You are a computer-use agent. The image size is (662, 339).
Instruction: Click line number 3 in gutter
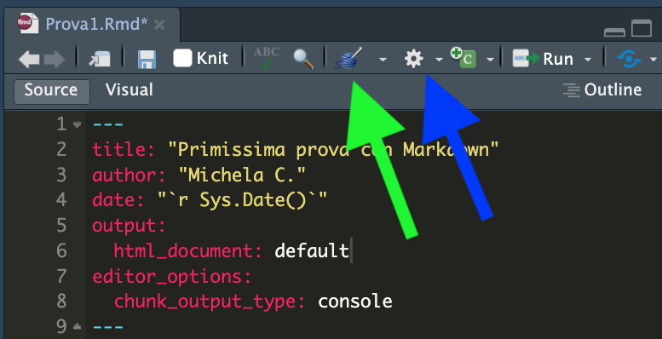click(61, 175)
